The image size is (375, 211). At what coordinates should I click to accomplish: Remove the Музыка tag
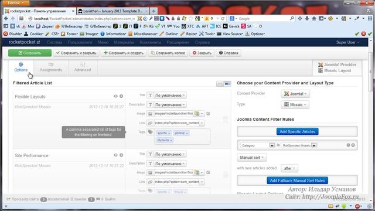(171, 141)
